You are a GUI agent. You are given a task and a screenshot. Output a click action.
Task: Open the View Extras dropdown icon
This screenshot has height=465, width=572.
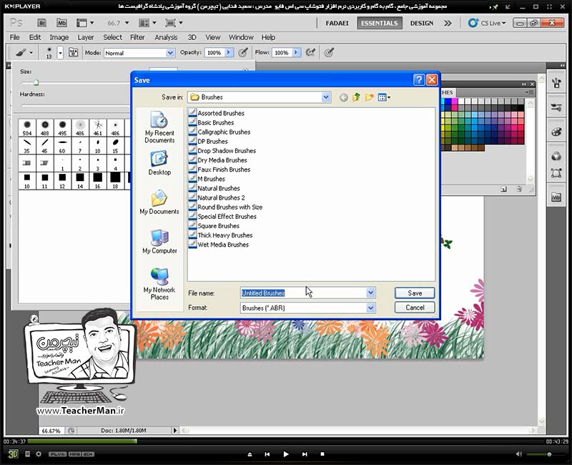[84, 23]
